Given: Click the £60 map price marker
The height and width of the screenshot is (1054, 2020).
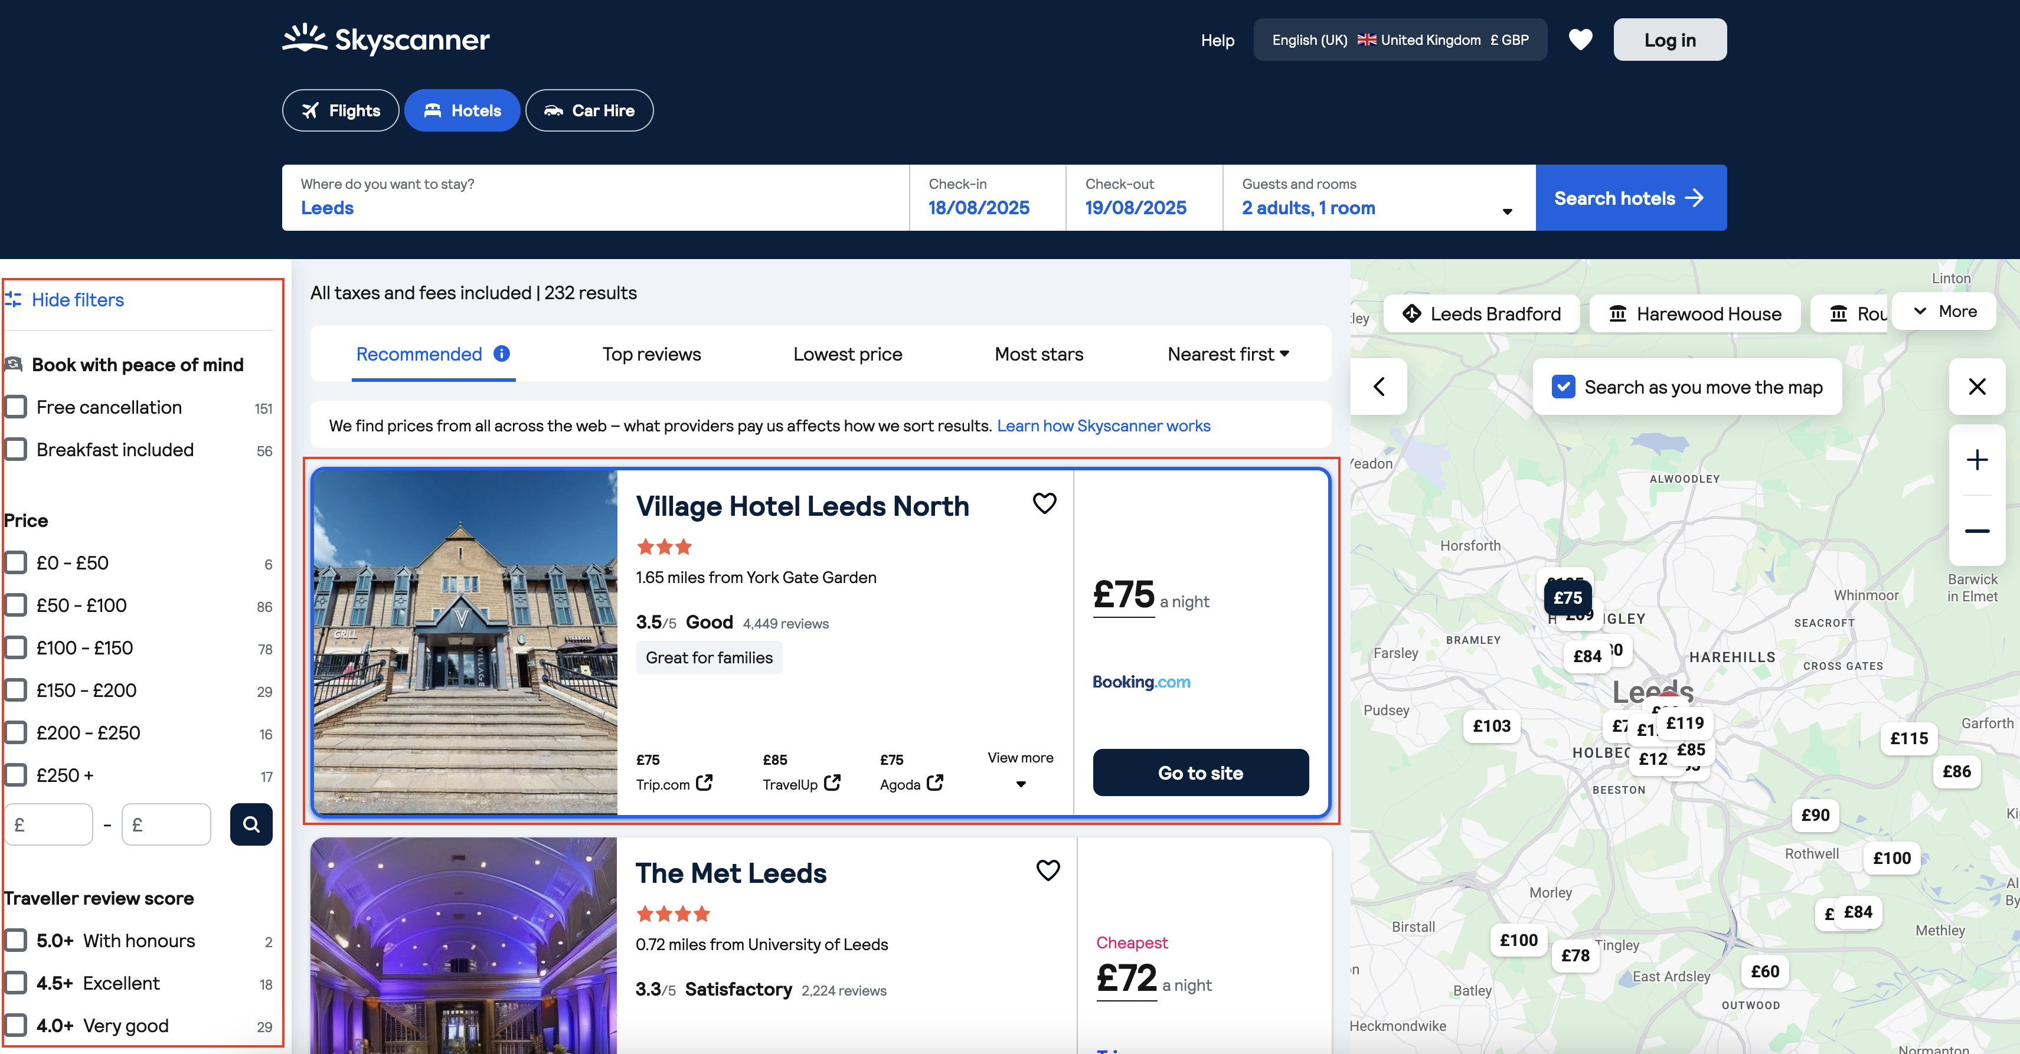Looking at the screenshot, I should 1765,971.
